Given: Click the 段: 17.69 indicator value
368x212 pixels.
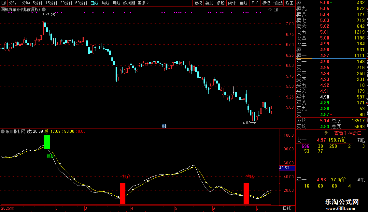Looking at the screenshot, I should pos(52,131).
